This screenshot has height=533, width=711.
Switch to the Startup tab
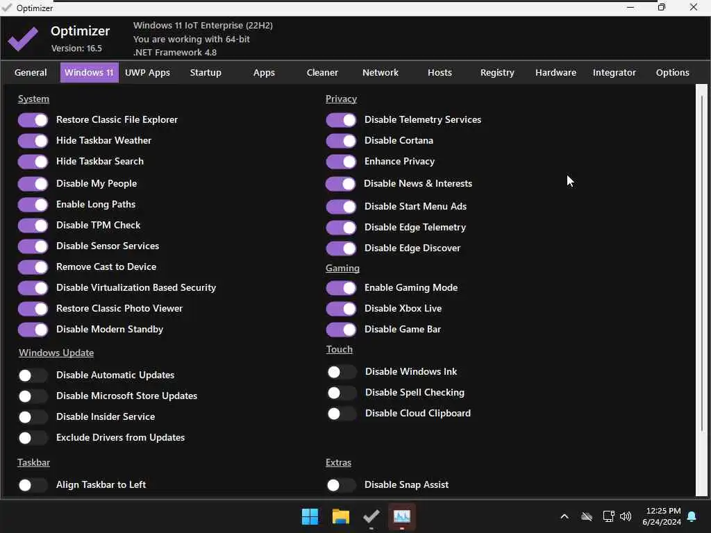tap(206, 72)
